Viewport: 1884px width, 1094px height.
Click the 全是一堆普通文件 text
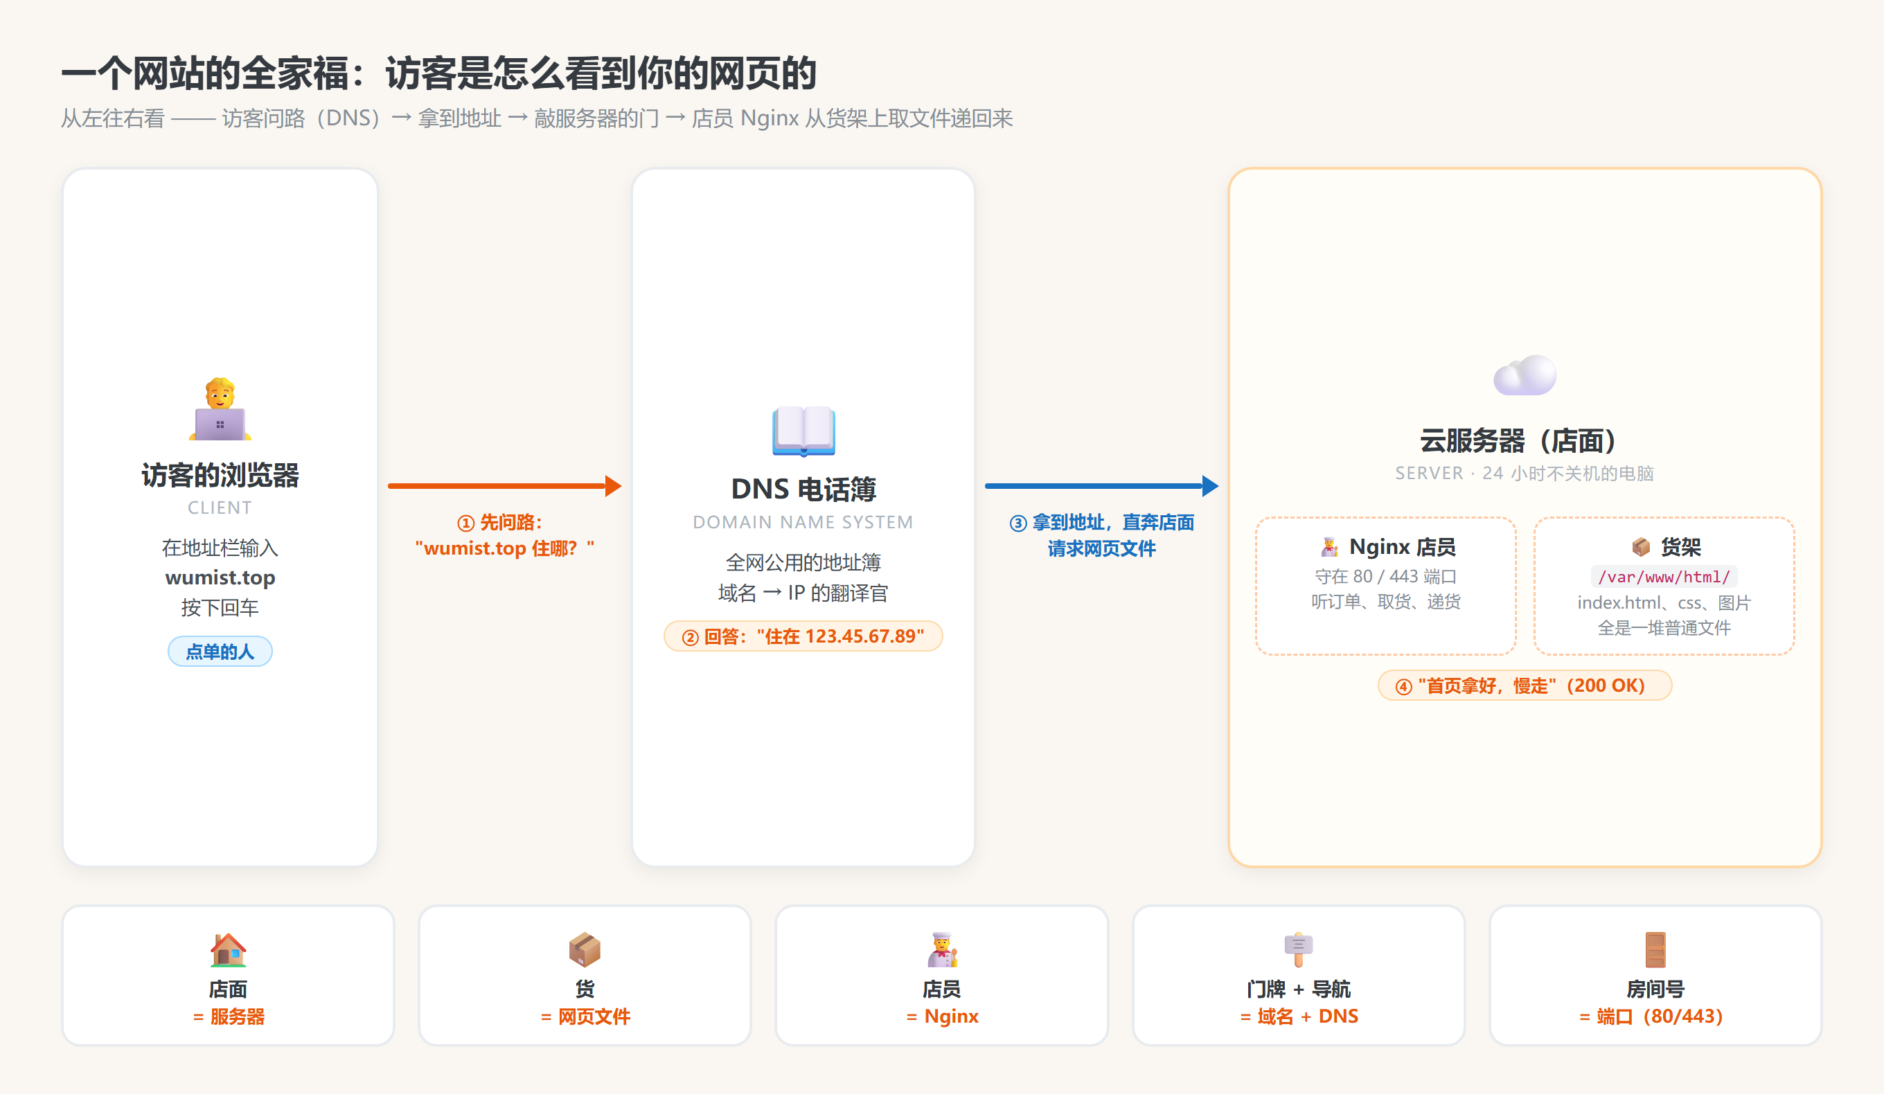point(1664,628)
